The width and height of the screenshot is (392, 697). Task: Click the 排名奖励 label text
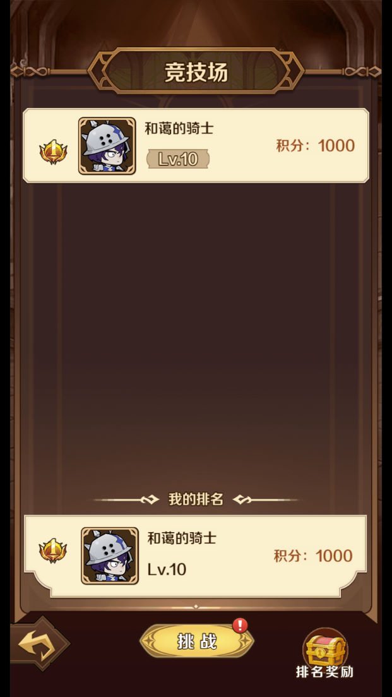325,672
